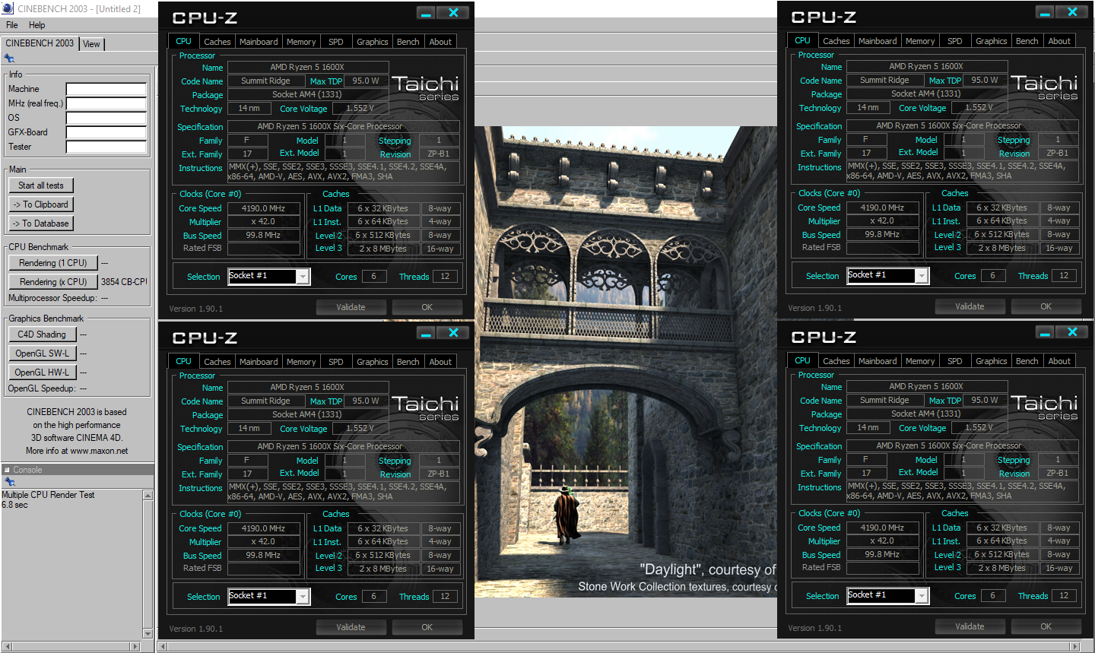Click 'Multiple CPU Render Test' console line
The height and width of the screenshot is (653, 1095).
click(48, 495)
